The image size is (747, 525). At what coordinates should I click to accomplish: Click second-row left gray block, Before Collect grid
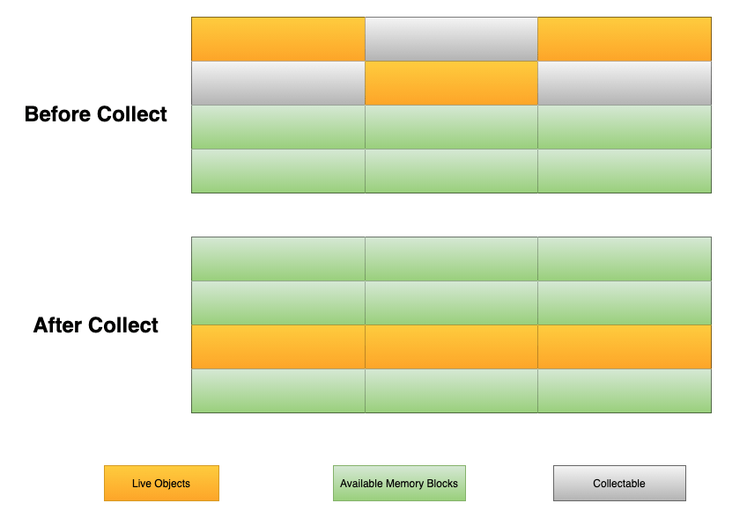[x=278, y=84]
